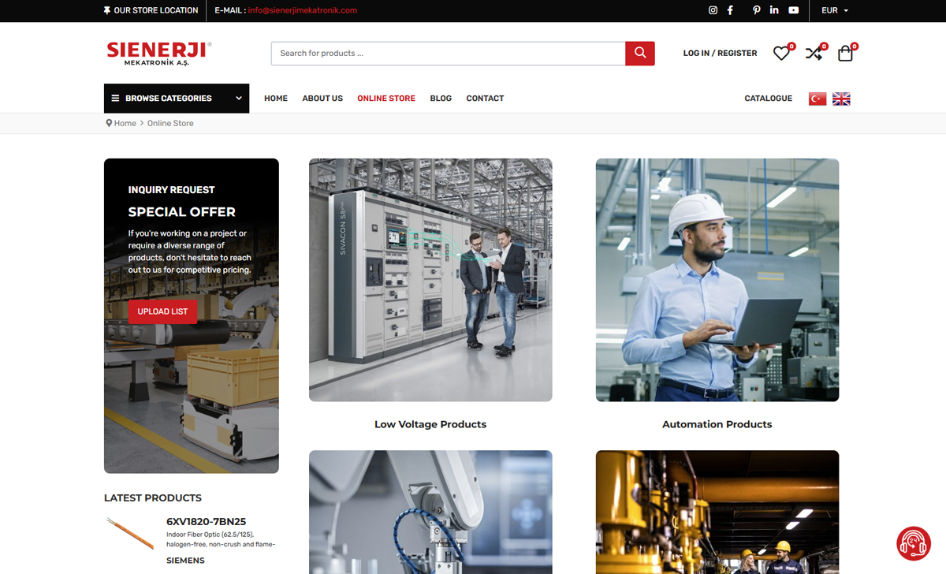Viewport: 946px width, 574px height.
Task: Click the Sienerji Mekatronik logo
Action: [159, 53]
